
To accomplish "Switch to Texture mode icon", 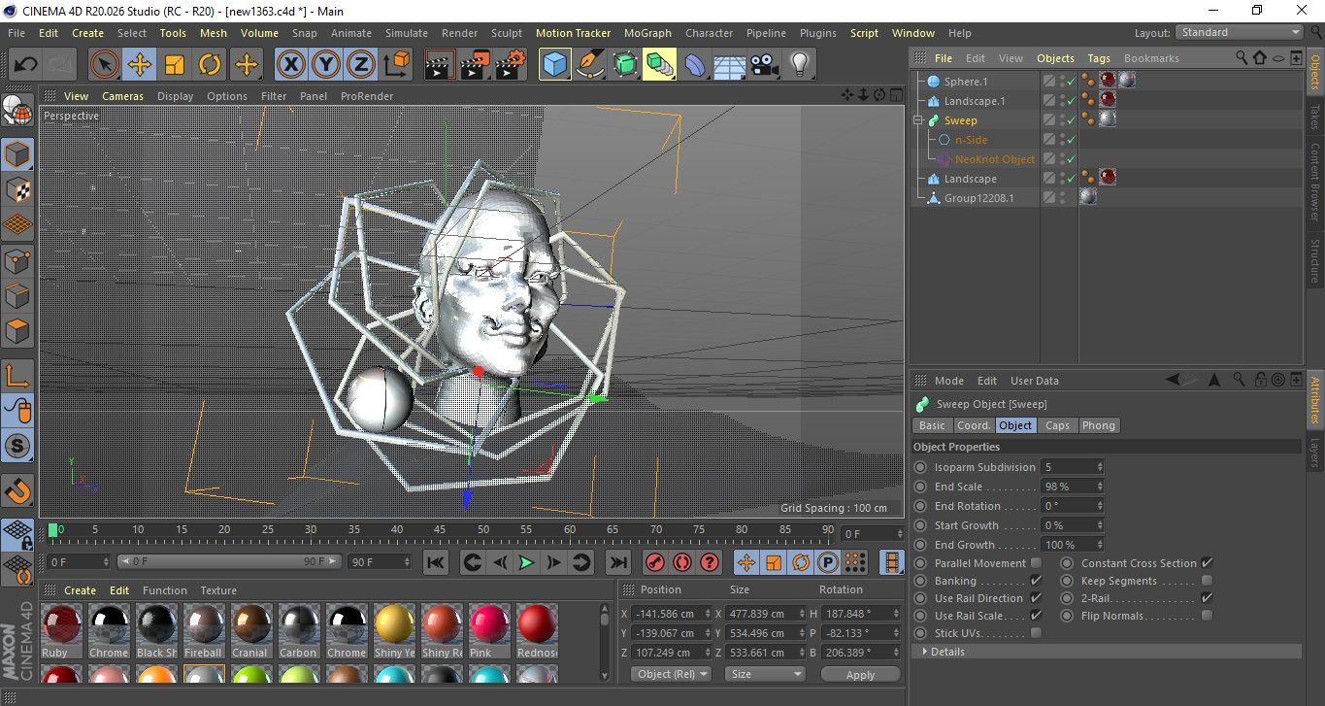I will (x=18, y=189).
